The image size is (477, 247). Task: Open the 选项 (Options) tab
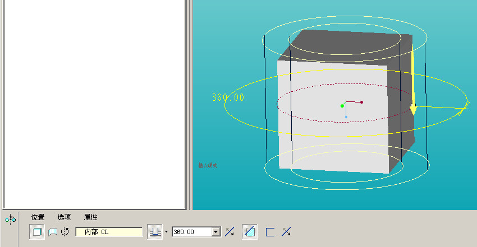coord(64,217)
